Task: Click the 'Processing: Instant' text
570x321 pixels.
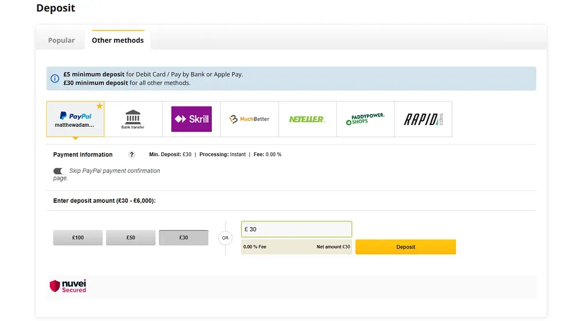Action: (x=222, y=154)
